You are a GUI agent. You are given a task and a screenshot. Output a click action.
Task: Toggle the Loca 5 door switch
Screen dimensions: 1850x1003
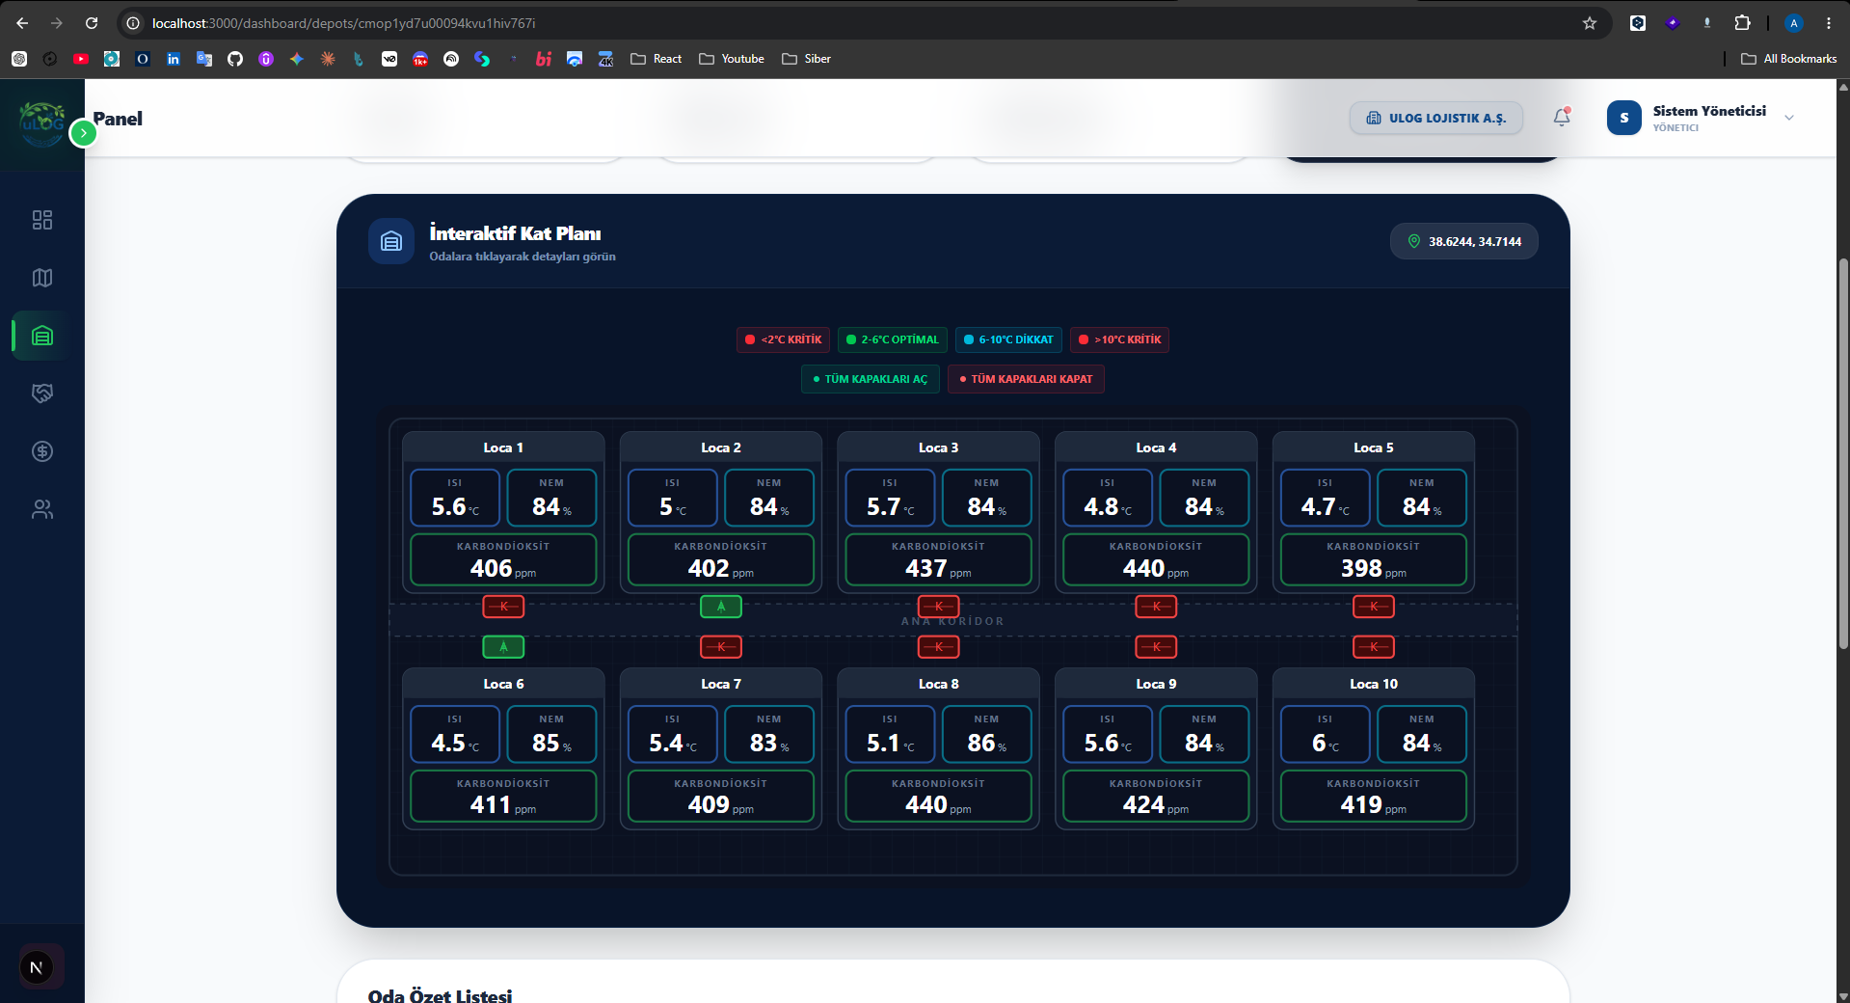(1374, 607)
